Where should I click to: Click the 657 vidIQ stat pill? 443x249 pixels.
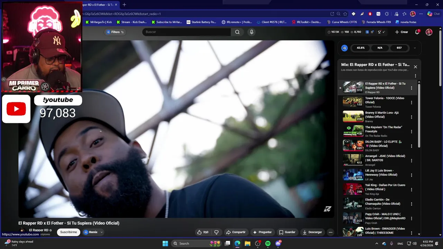click(399, 48)
